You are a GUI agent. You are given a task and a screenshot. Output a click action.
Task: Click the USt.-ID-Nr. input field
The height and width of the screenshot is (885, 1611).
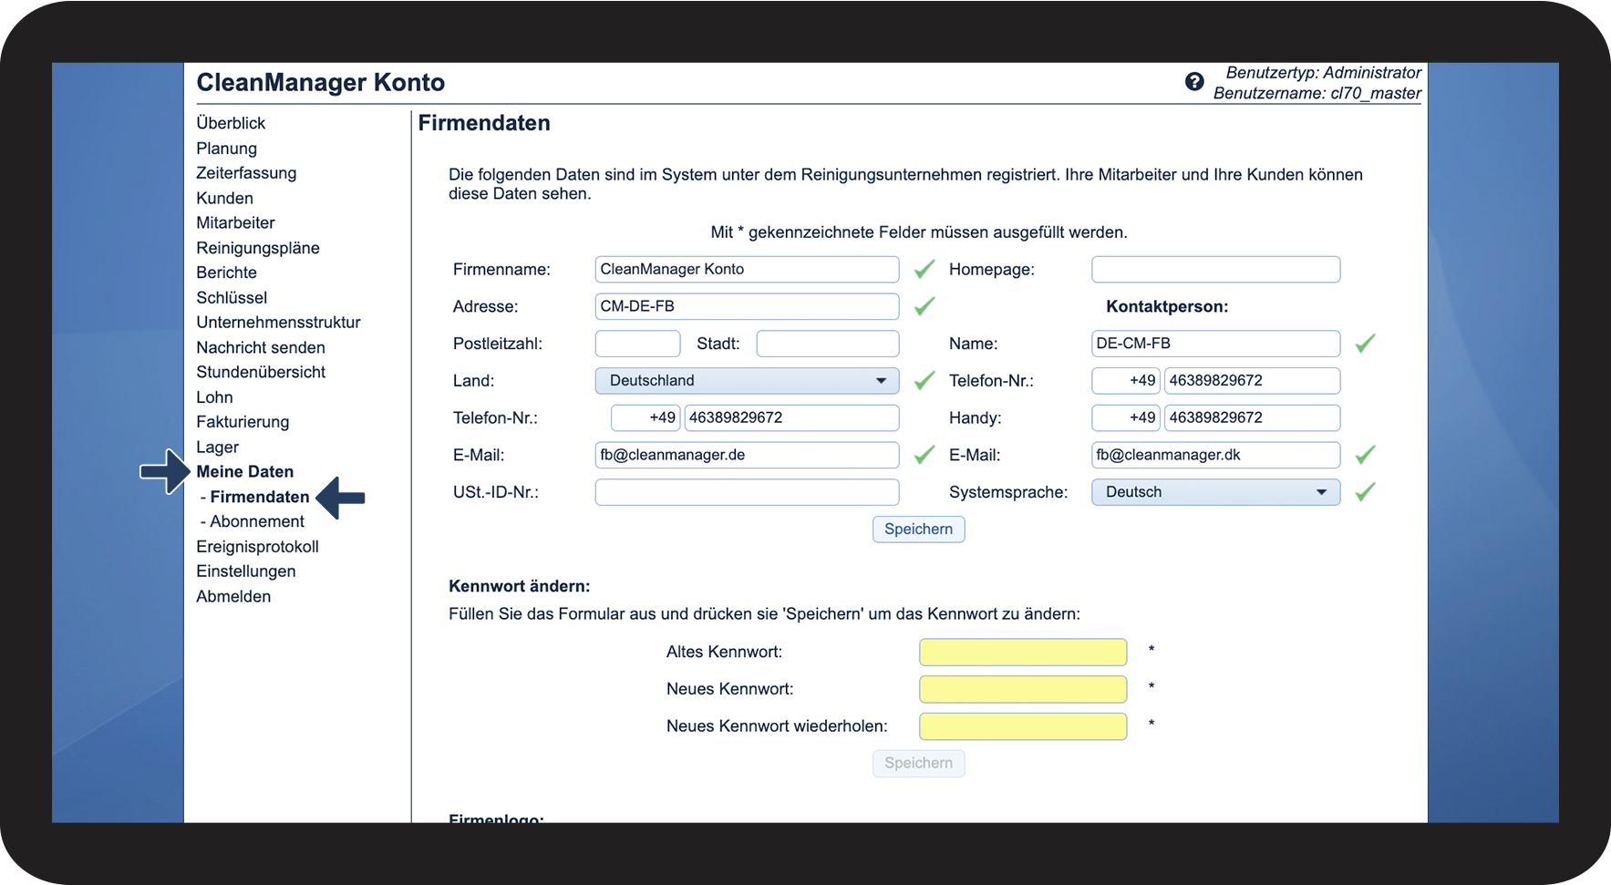point(746,492)
